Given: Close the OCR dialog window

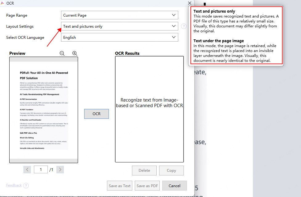Looking at the screenshot, I should [x=189, y=3].
